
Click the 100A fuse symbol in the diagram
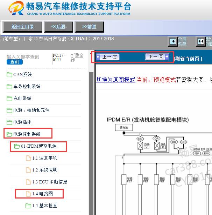click(x=140, y=146)
